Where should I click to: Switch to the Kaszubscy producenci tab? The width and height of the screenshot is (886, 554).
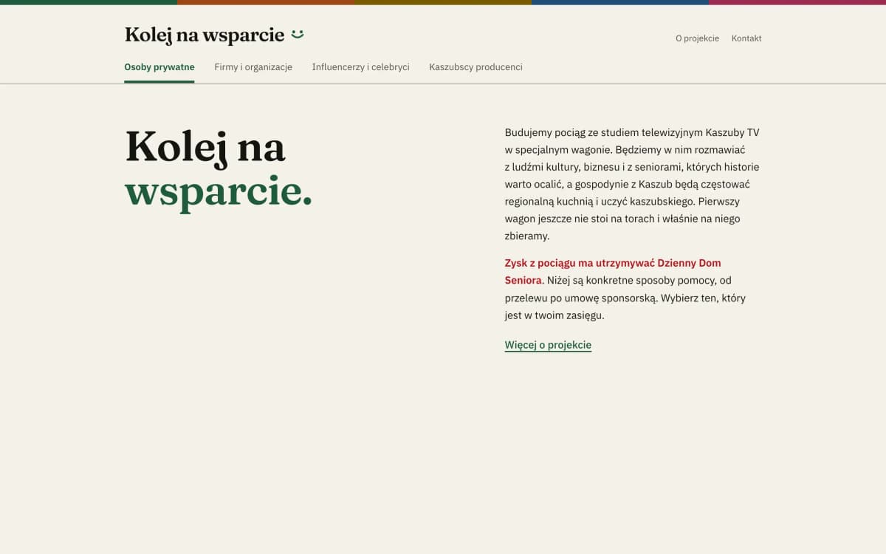click(475, 67)
